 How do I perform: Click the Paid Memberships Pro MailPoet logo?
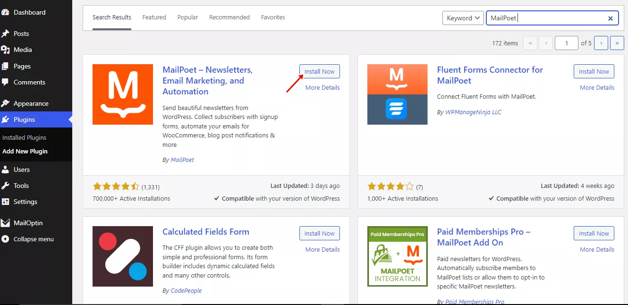[398, 256]
